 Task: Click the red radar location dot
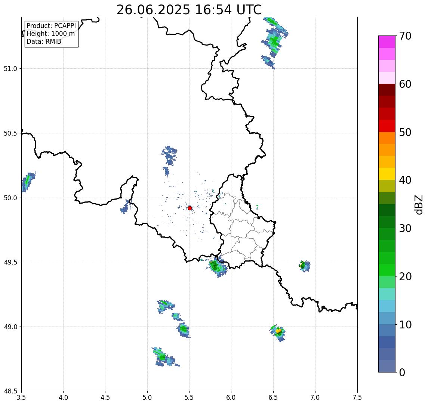(190, 208)
